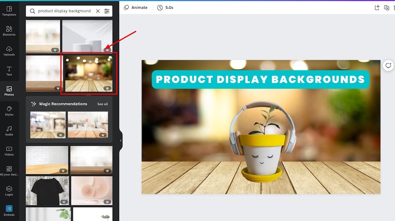The width and height of the screenshot is (395, 221).
Task: Open the Videos sidebar icon
Action: coord(9,151)
